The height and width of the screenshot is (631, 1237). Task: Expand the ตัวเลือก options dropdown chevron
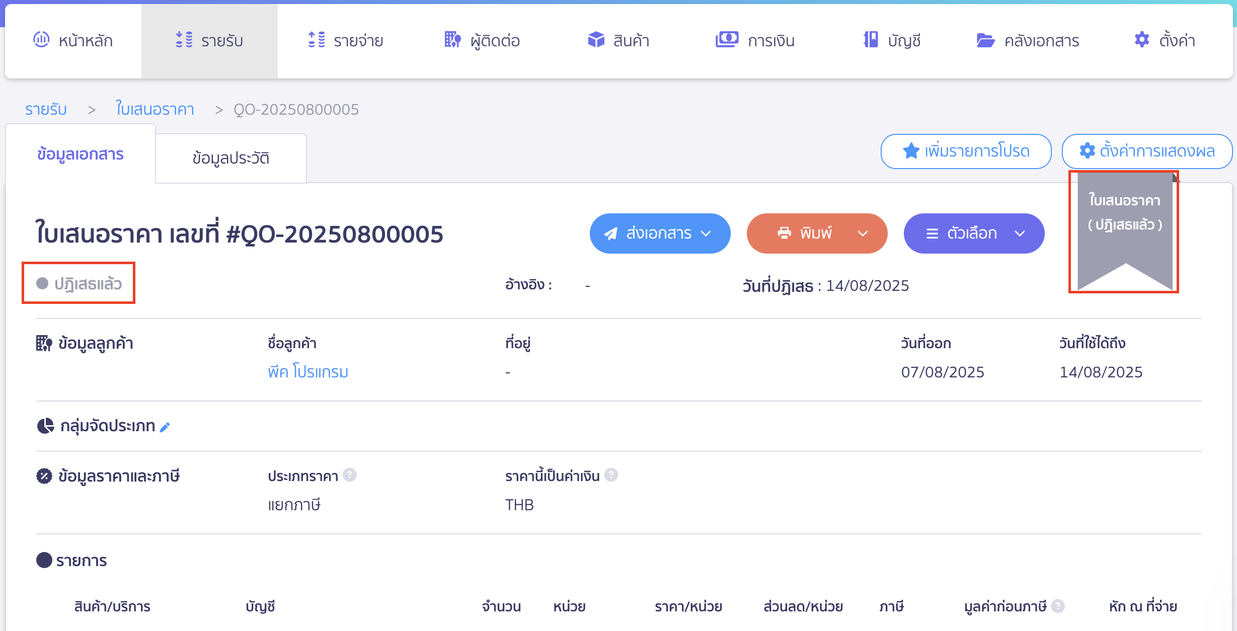1020,233
